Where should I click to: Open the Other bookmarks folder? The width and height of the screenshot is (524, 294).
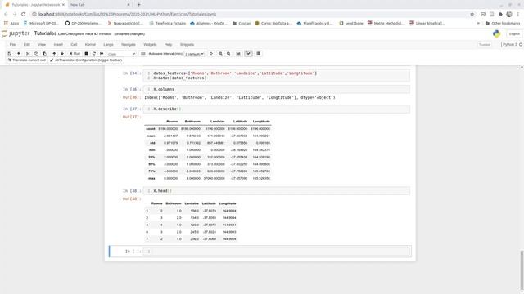503,24
